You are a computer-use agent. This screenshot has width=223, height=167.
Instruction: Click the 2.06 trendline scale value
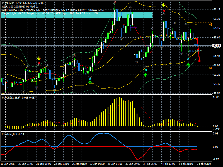(x=215, y=134)
